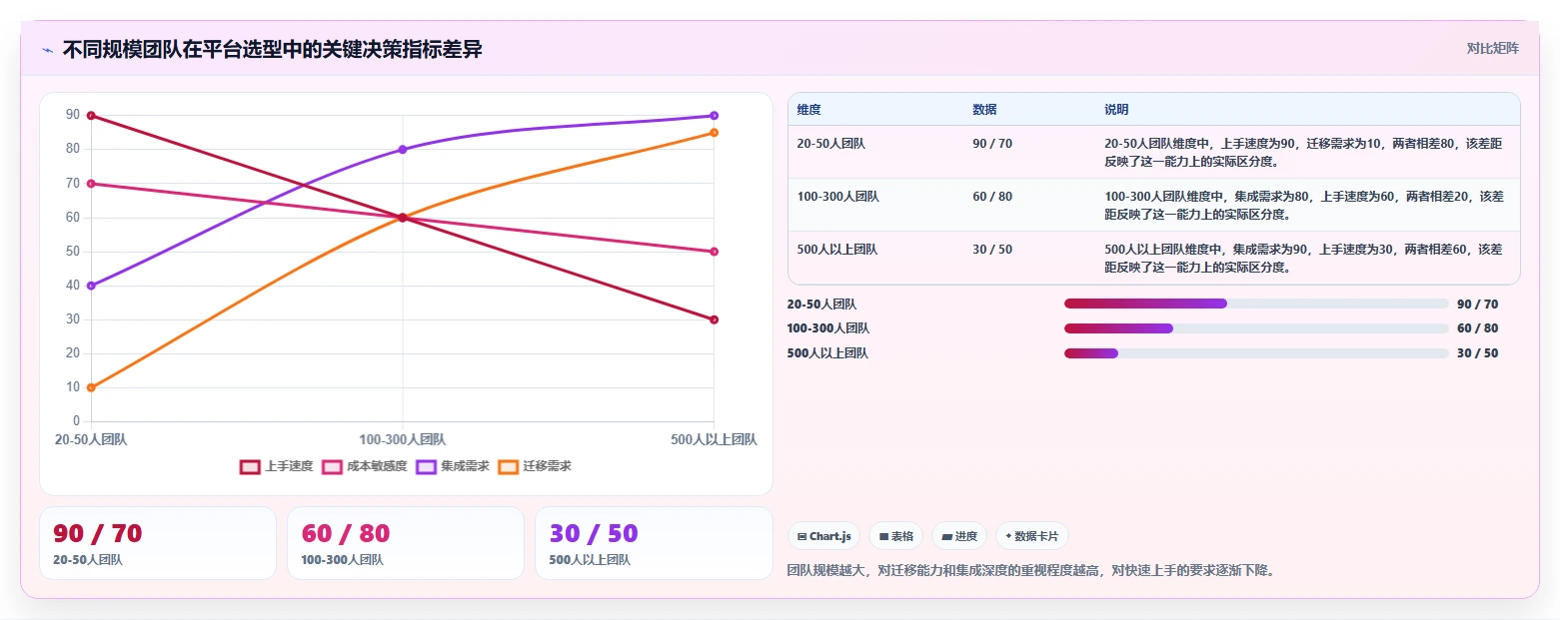Click the 20-50人团队 description text in table
The width and height of the screenshot is (1560, 620).
click(x=1304, y=152)
